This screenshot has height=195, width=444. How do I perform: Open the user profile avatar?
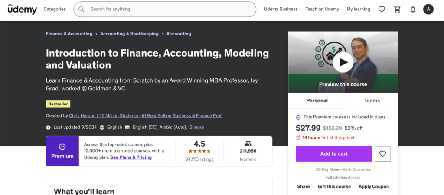click(x=428, y=9)
